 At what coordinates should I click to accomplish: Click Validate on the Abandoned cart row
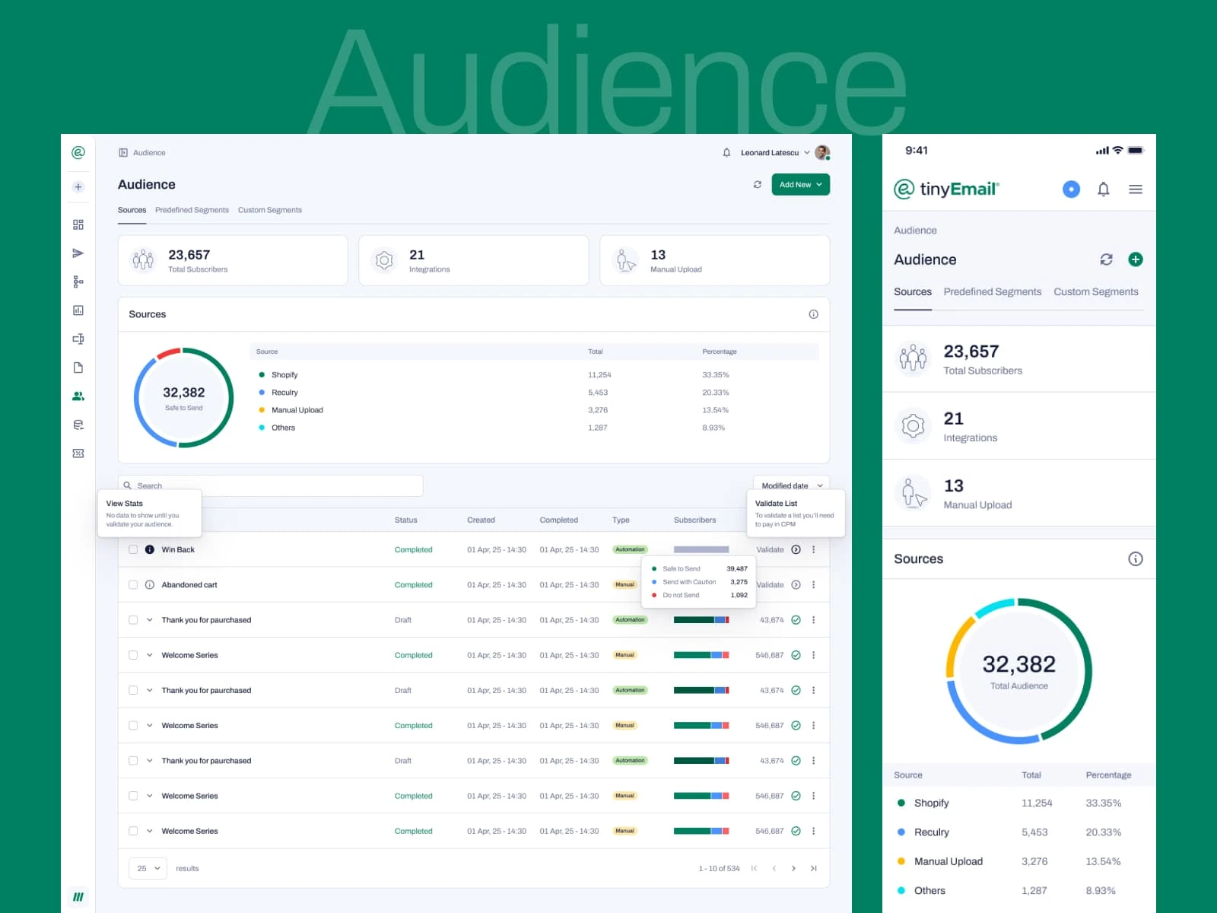point(770,584)
